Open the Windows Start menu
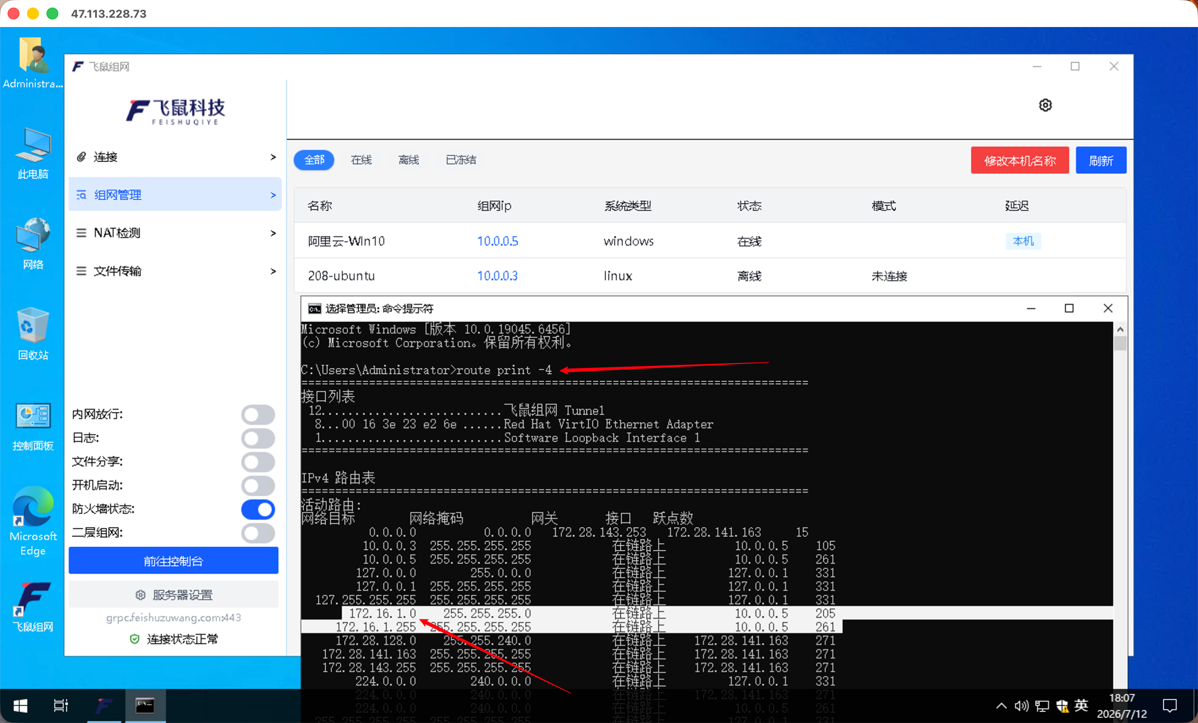Viewport: 1198px width, 723px height. pyautogui.click(x=20, y=705)
